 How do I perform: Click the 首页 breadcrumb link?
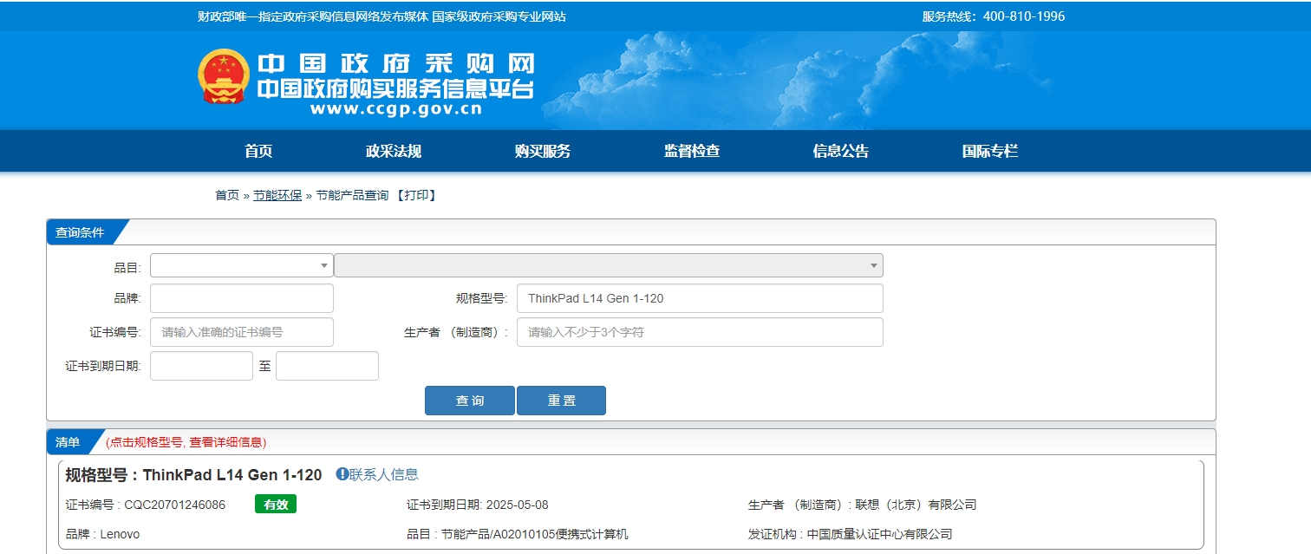[x=227, y=196]
